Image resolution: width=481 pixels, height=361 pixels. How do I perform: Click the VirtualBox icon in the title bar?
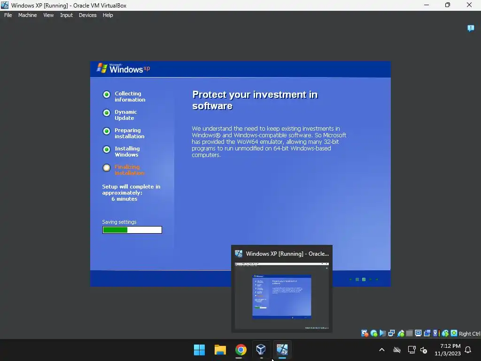point(5,5)
